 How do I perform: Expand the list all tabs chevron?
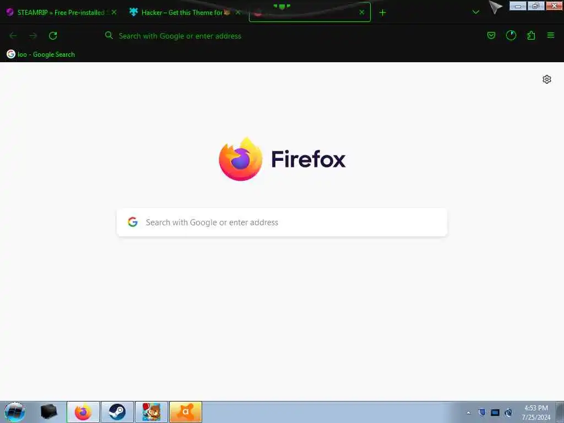(475, 12)
